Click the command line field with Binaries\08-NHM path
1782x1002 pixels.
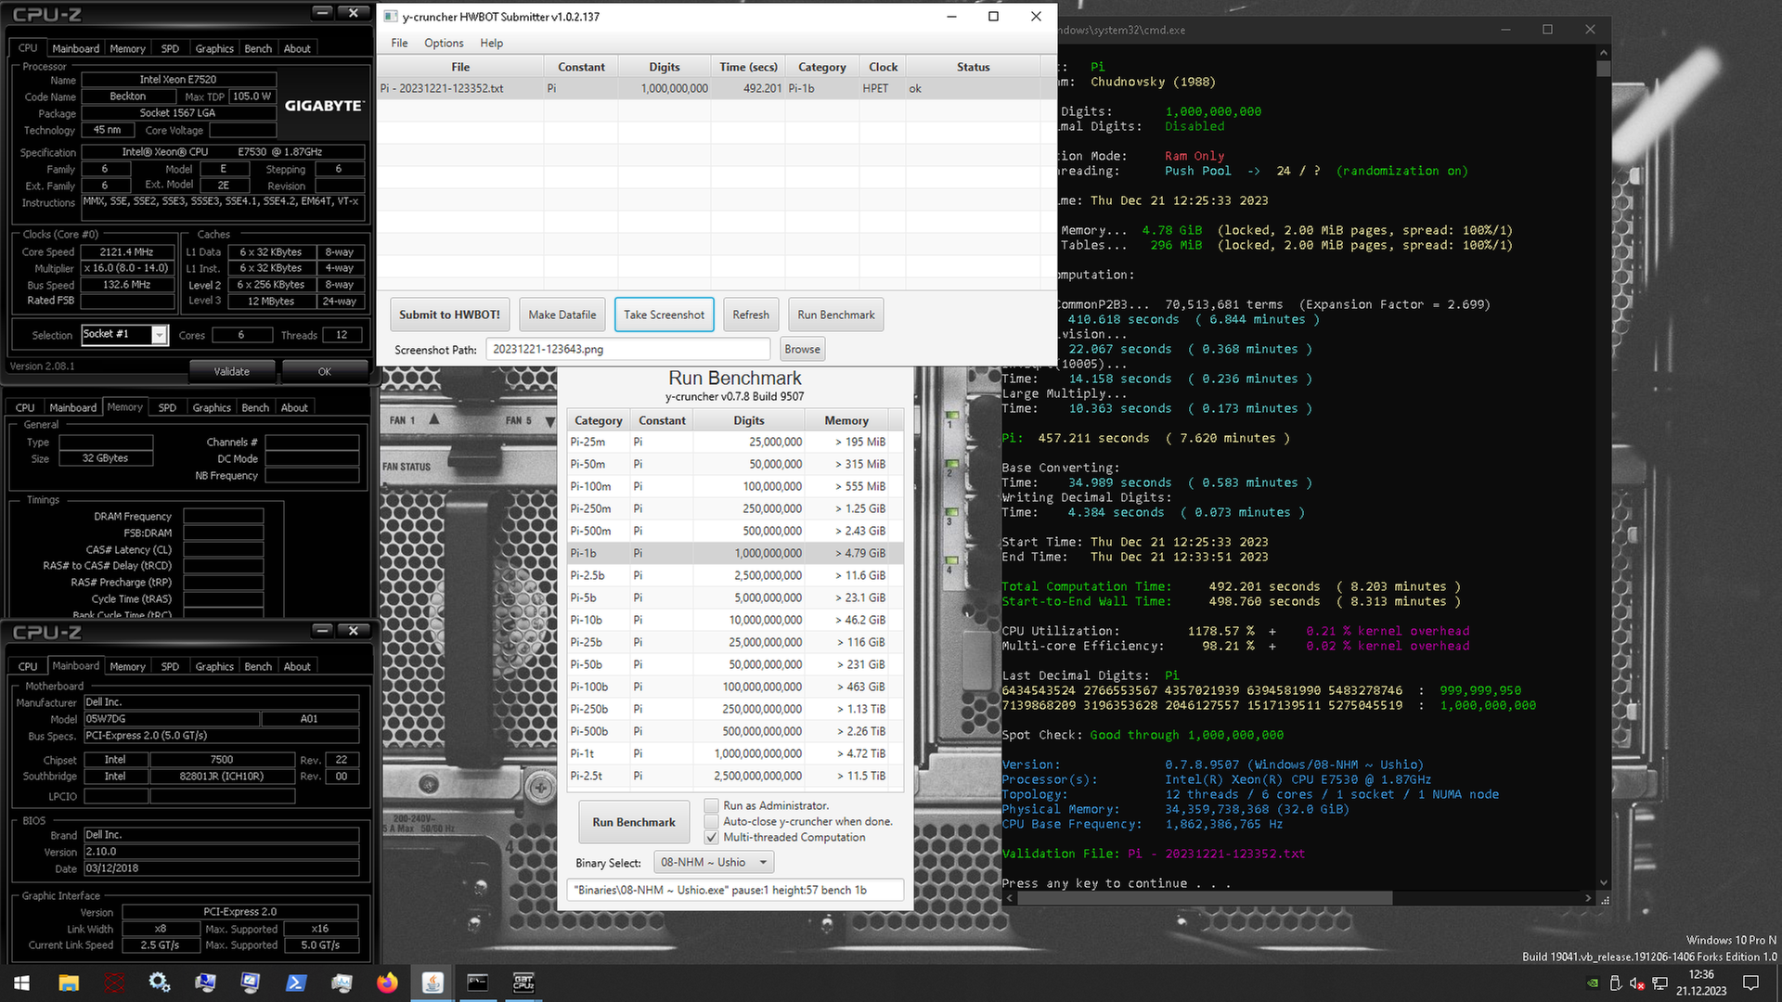735,890
